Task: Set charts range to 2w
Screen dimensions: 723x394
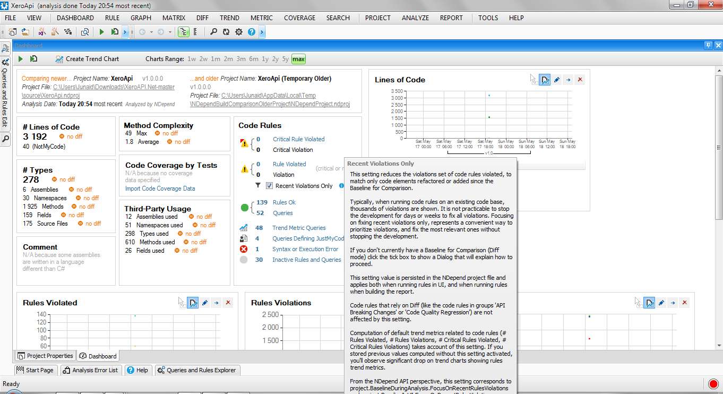Action: point(203,59)
